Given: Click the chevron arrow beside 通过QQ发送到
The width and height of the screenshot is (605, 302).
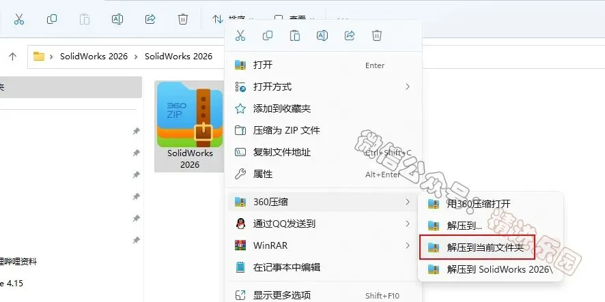Looking at the screenshot, I should coord(408,224).
